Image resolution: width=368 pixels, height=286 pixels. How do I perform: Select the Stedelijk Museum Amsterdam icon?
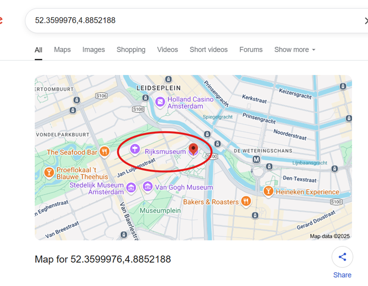[131, 188]
